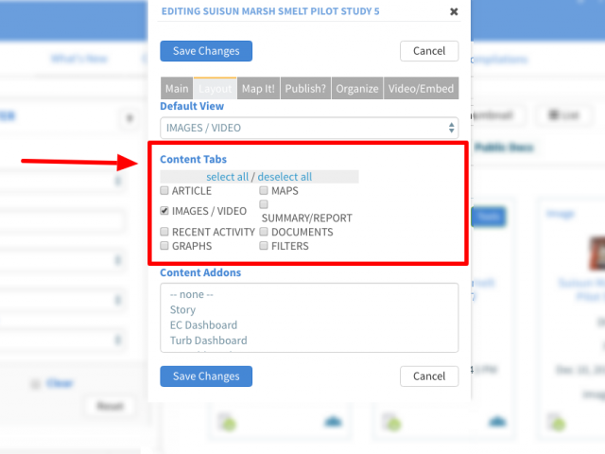Click the deselect all link
The width and height of the screenshot is (605, 454).
coord(285,177)
